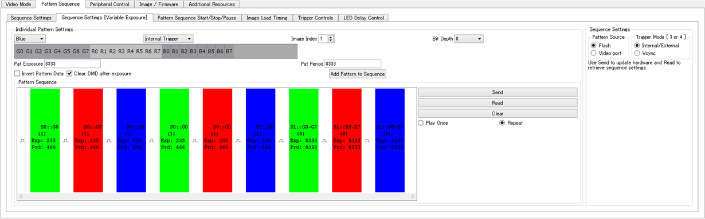
Task: Click Add Pattern to Sequence button
Action: pos(358,74)
